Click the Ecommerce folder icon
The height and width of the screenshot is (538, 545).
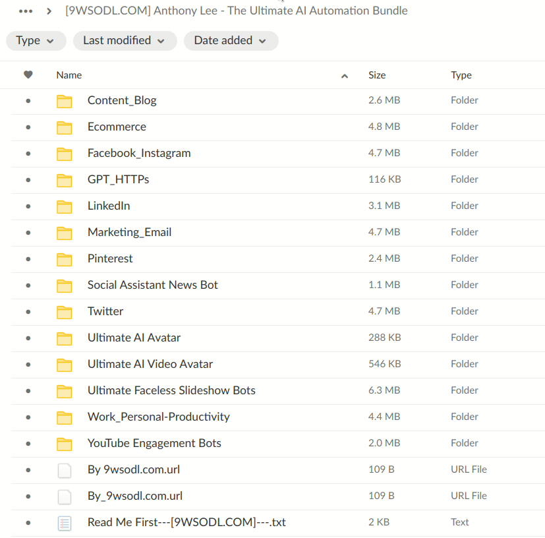[65, 127]
